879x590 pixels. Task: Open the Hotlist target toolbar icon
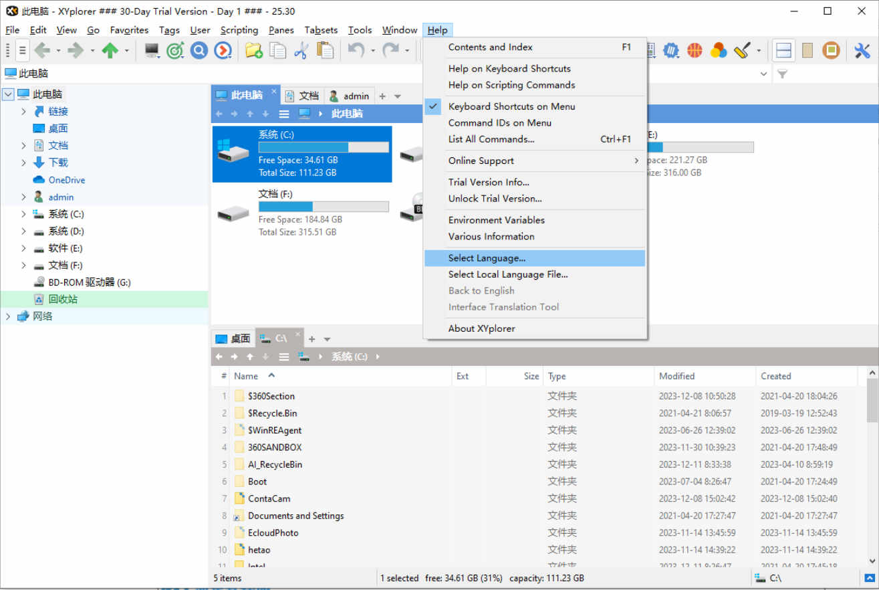[175, 50]
